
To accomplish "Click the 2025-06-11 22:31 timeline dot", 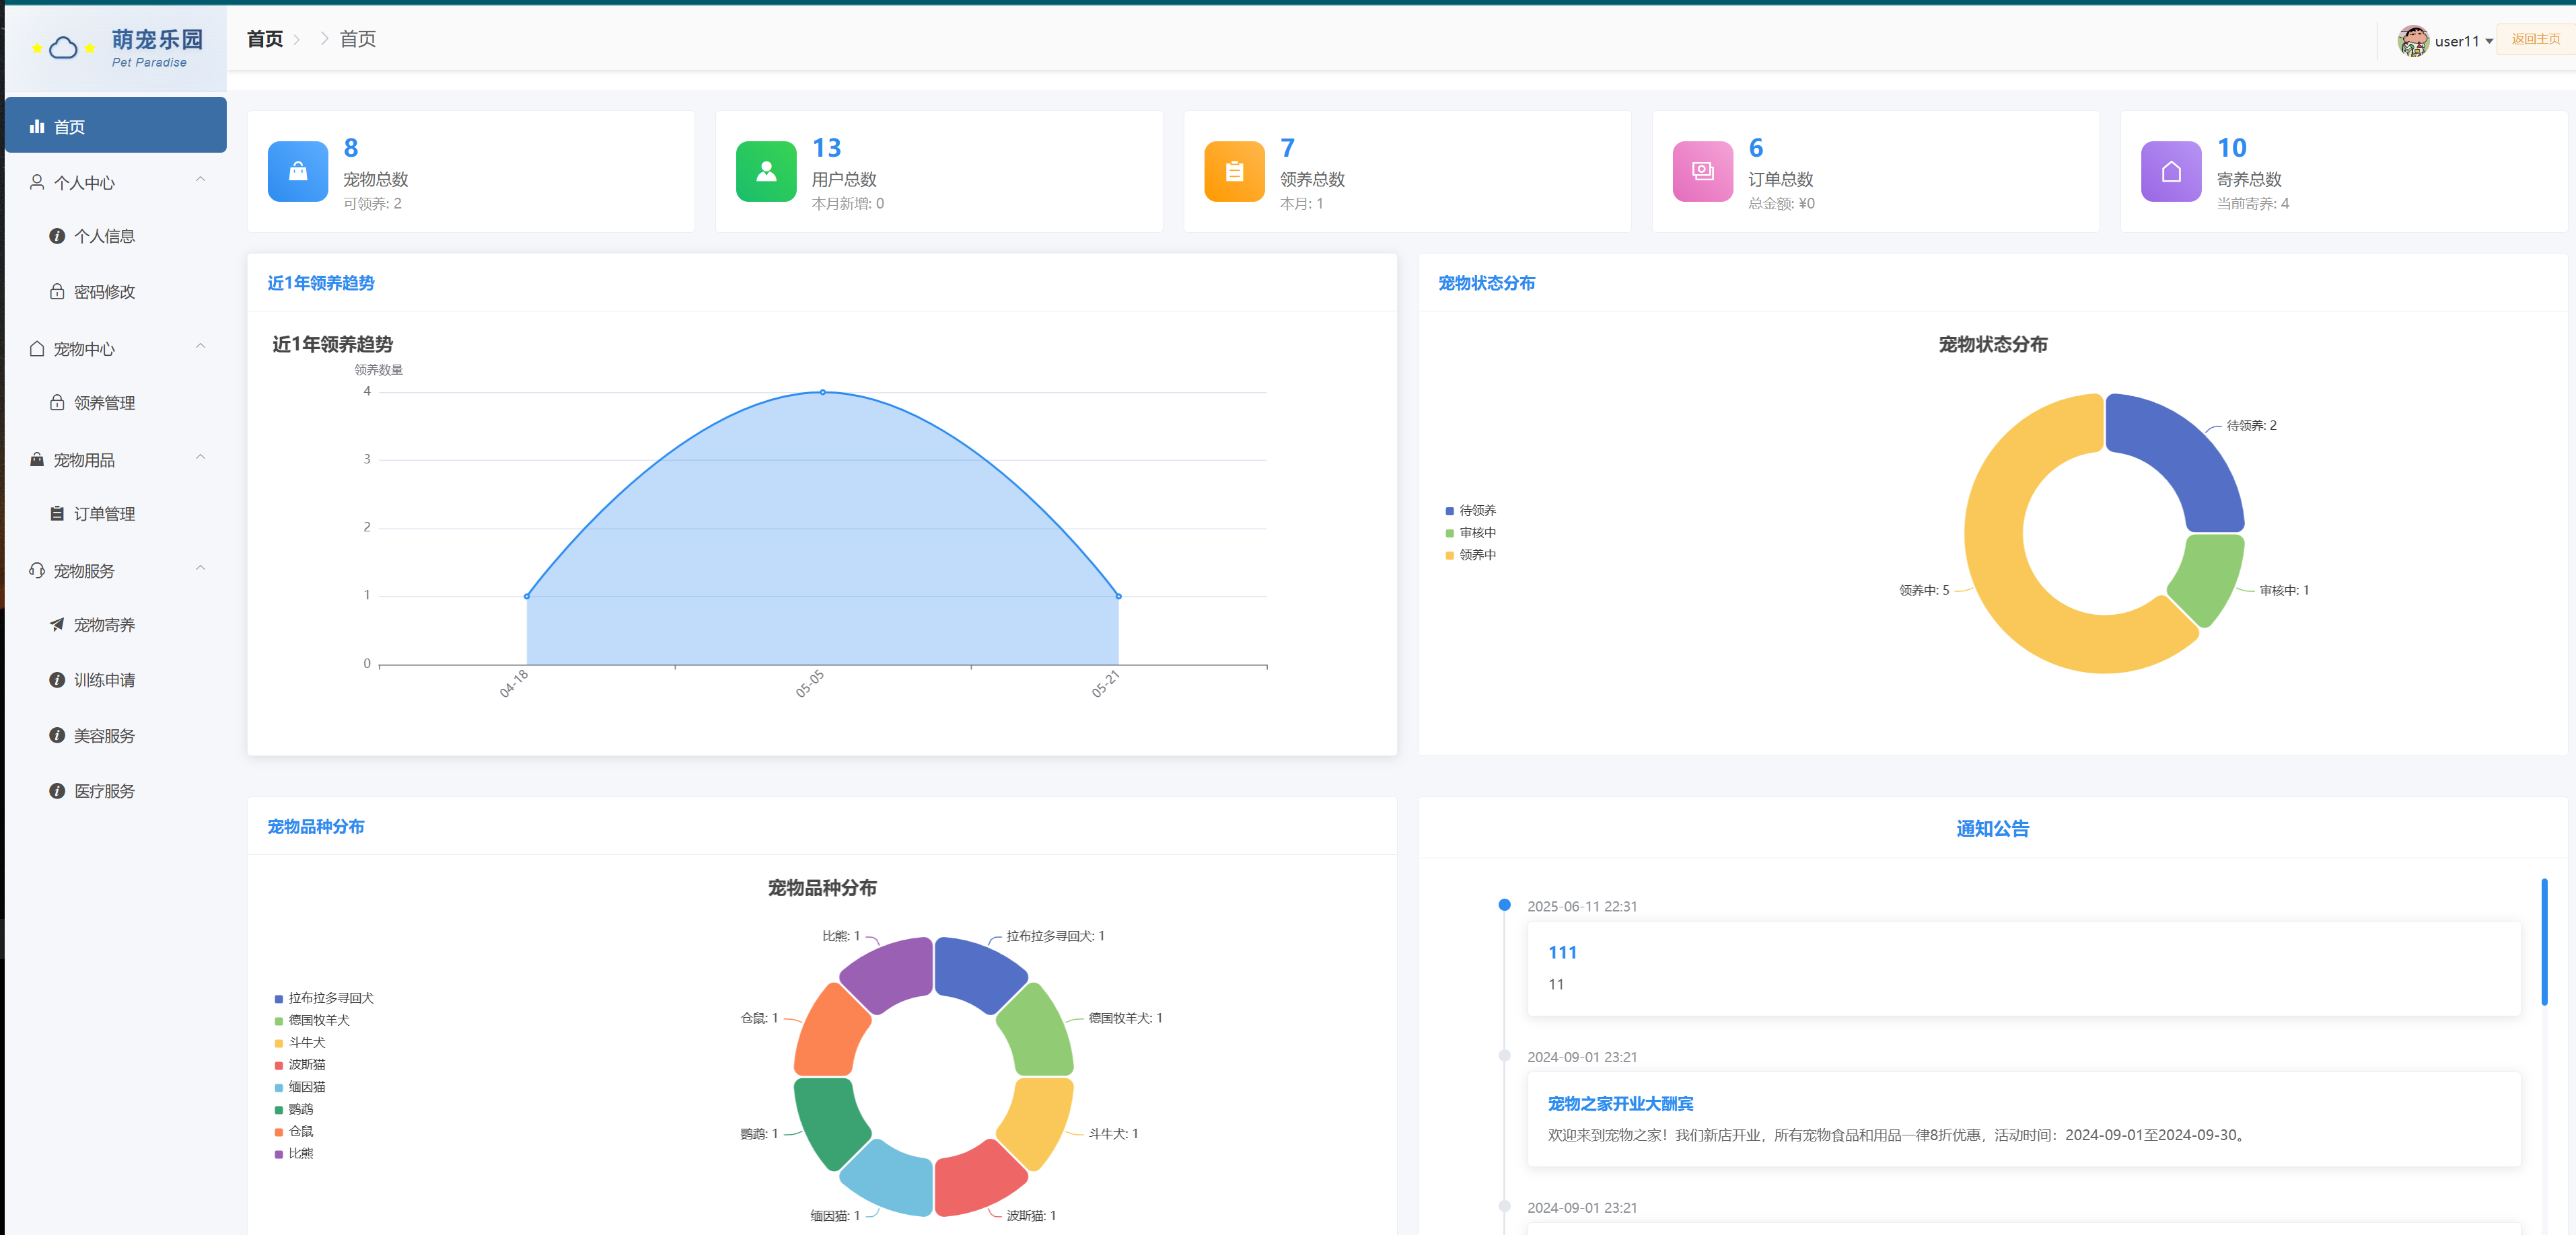I will tap(1504, 904).
